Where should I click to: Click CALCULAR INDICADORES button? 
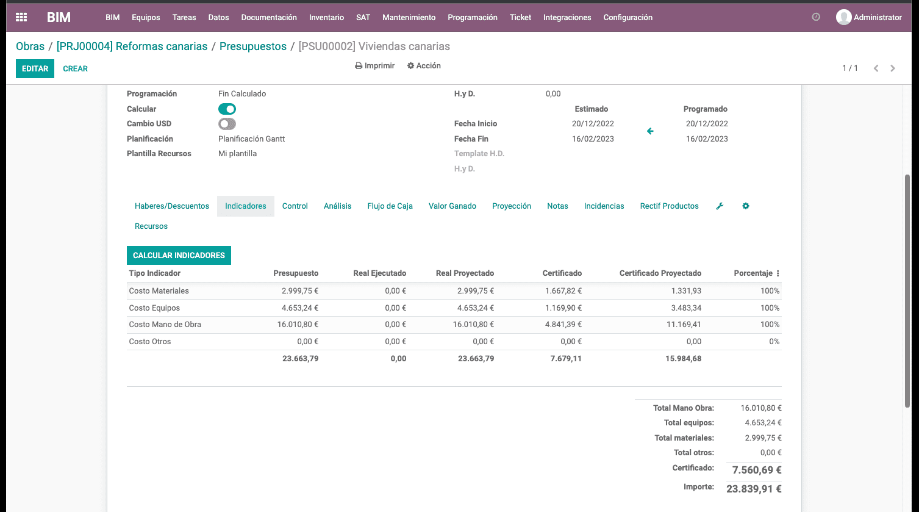pos(179,256)
